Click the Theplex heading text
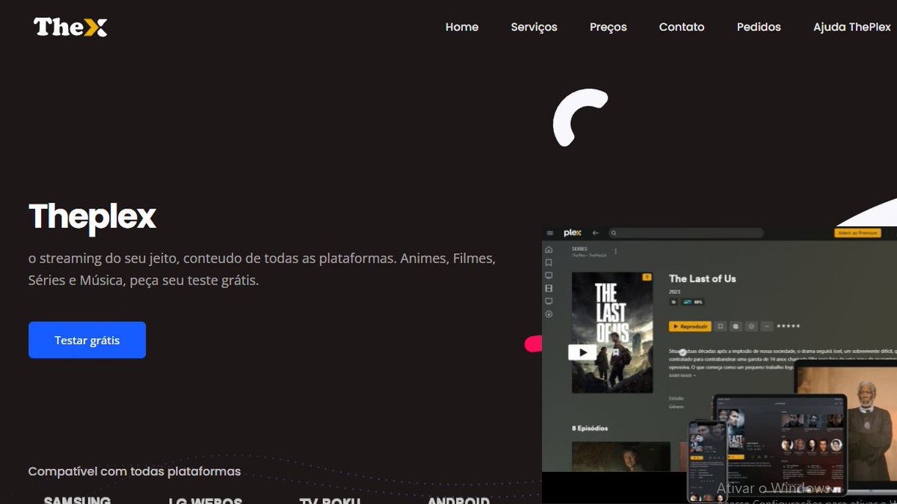Image resolution: width=897 pixels, height=504 pixels. (x=92, y=217)
